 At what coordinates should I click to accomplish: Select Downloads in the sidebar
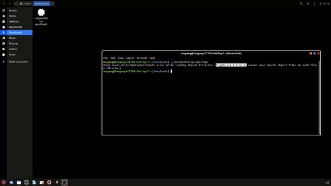coord(17,33)
